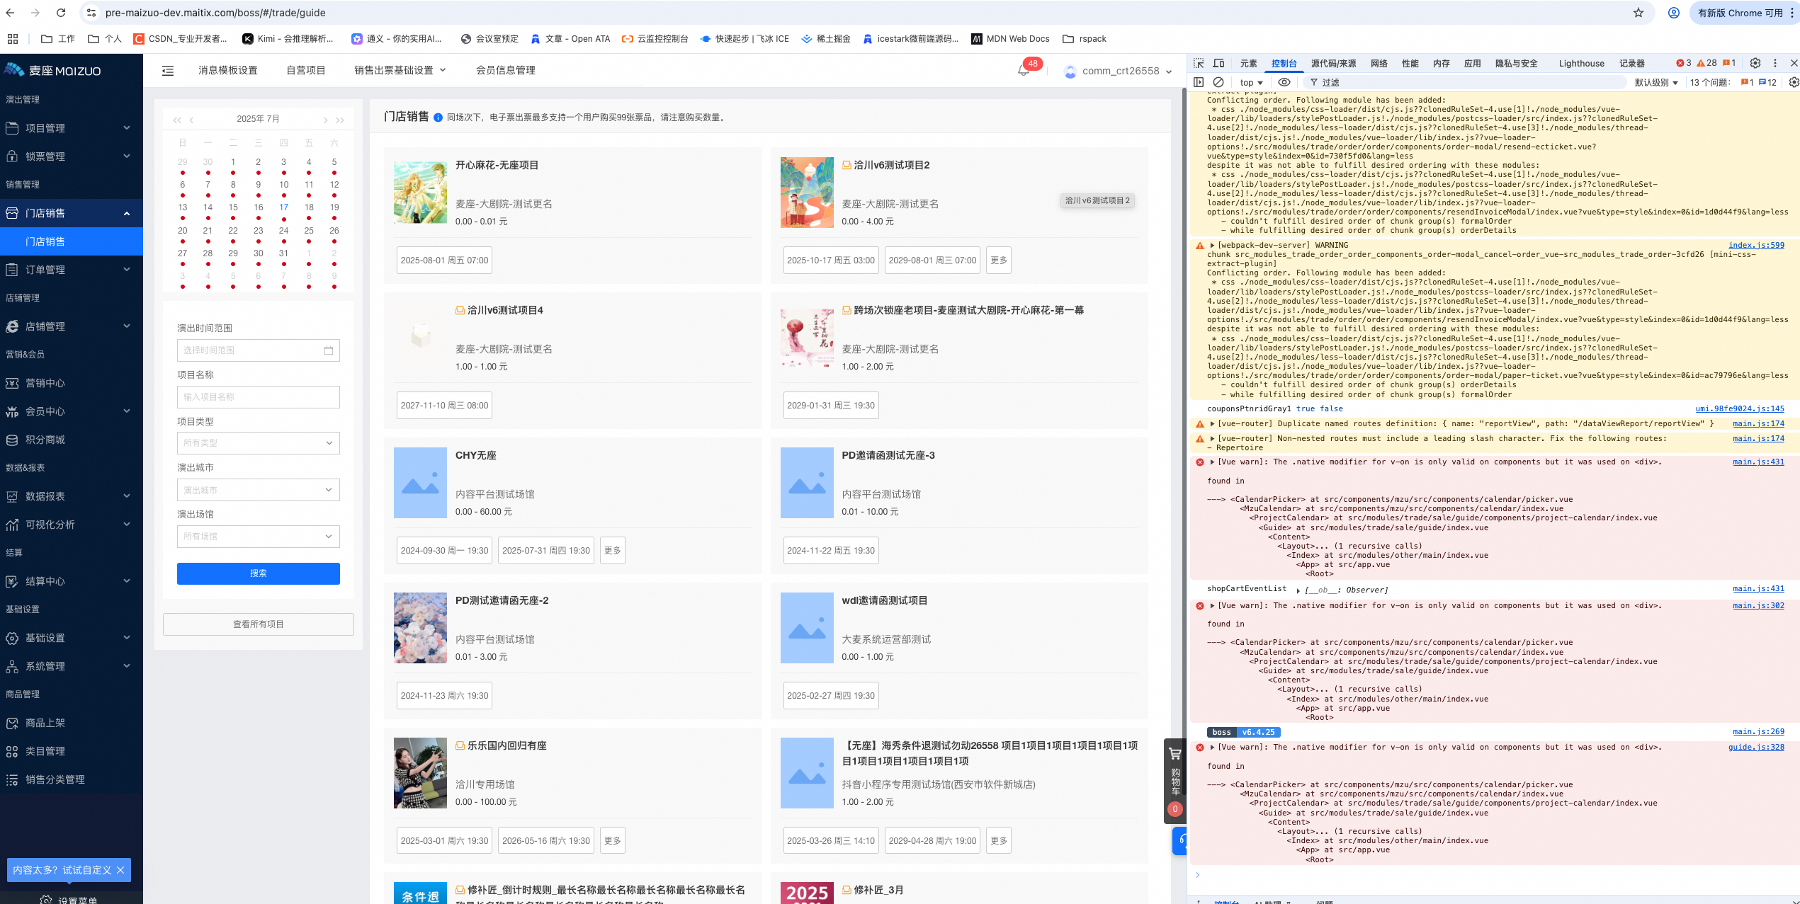Open the Chrome apps grid icon
The image size is (1800, 904).
[12, 39]
